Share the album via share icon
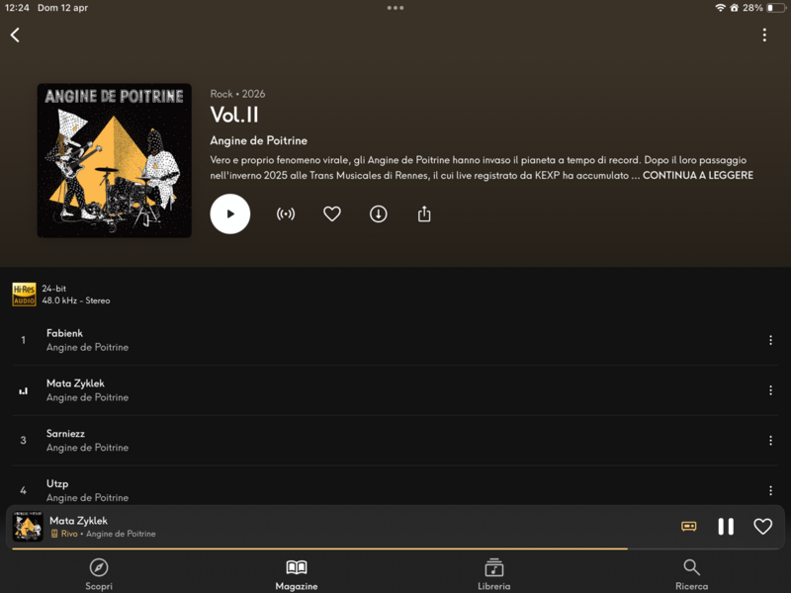The height and width of the screenshot is (593, 791). [x=424, y=213]
